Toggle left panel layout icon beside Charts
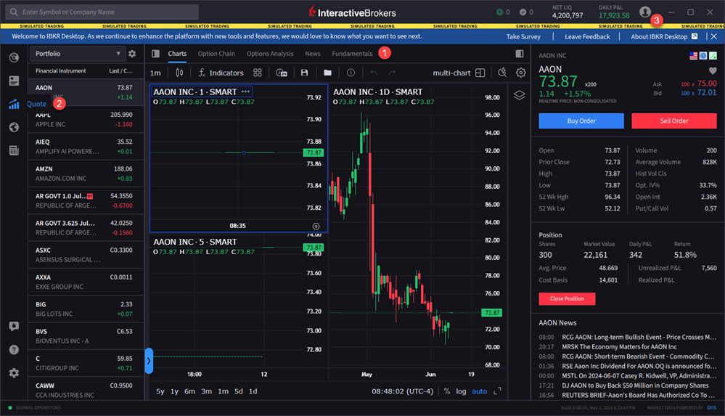 coord(156,54)
